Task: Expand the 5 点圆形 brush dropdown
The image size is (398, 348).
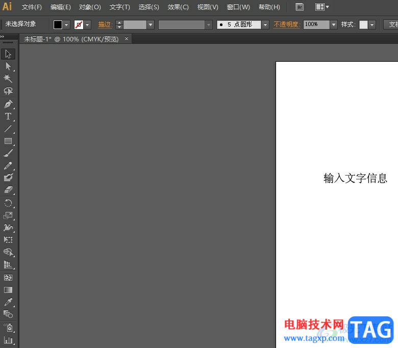Action: pyautogui.click(x=265, y=24)
